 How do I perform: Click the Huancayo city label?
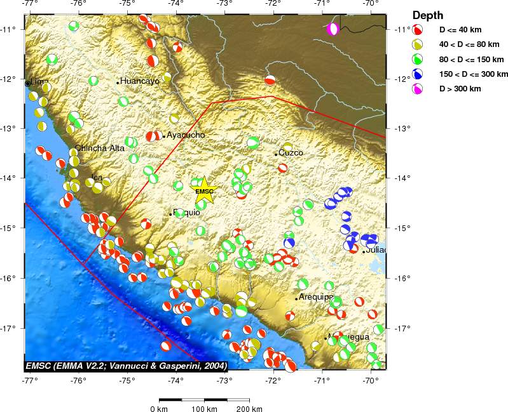point(140,81)
